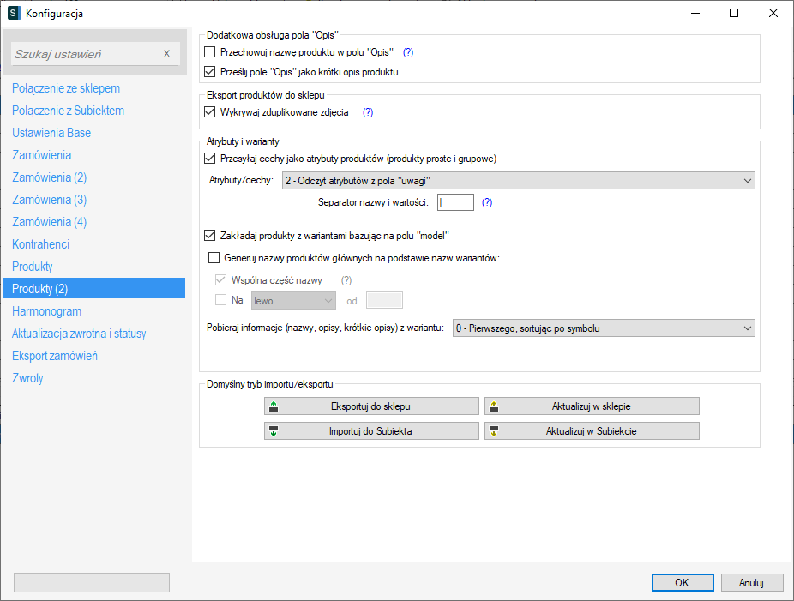Open help (?) next to separator field
The height and width of the screenshot is (601, 794).
[x=487, y=202]
